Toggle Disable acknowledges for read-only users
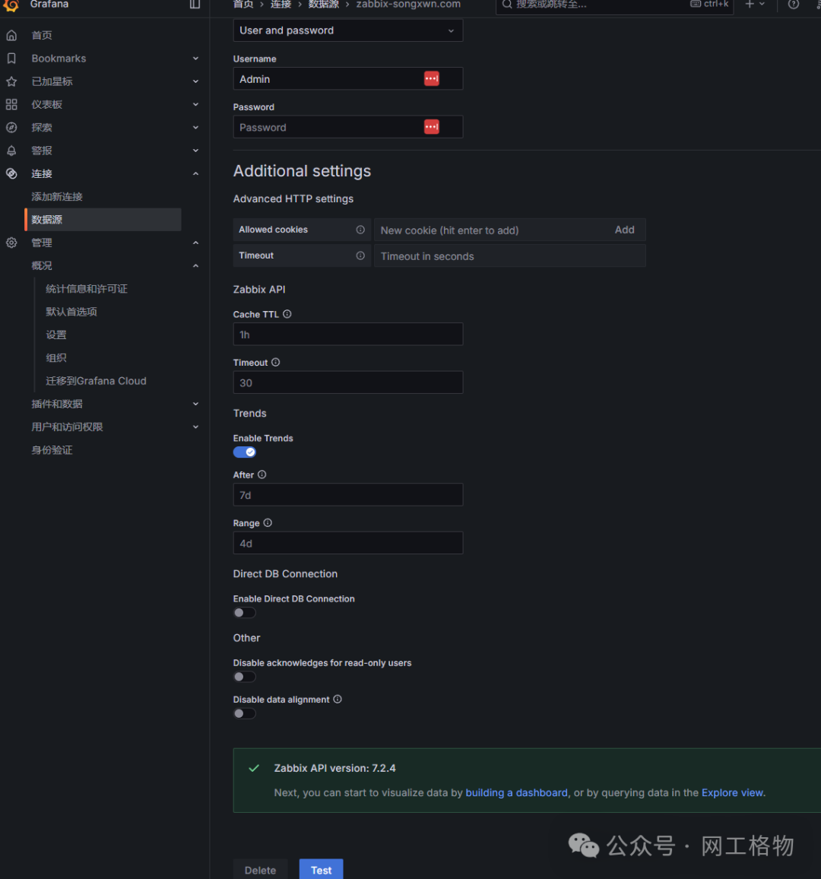The height and width of the screenshot is (879, 821). point(245,677)
